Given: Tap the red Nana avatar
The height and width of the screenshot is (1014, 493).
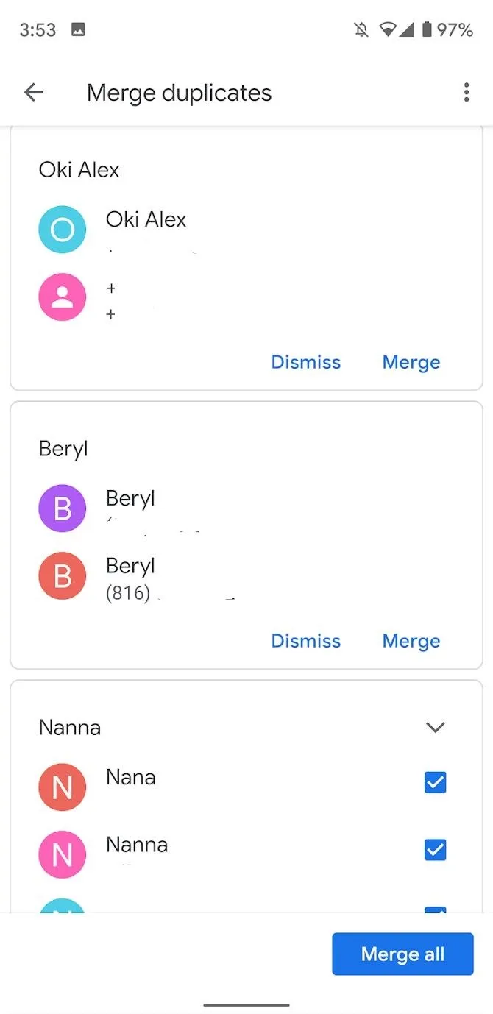Looking at the screenshot, I should [62, 787].
